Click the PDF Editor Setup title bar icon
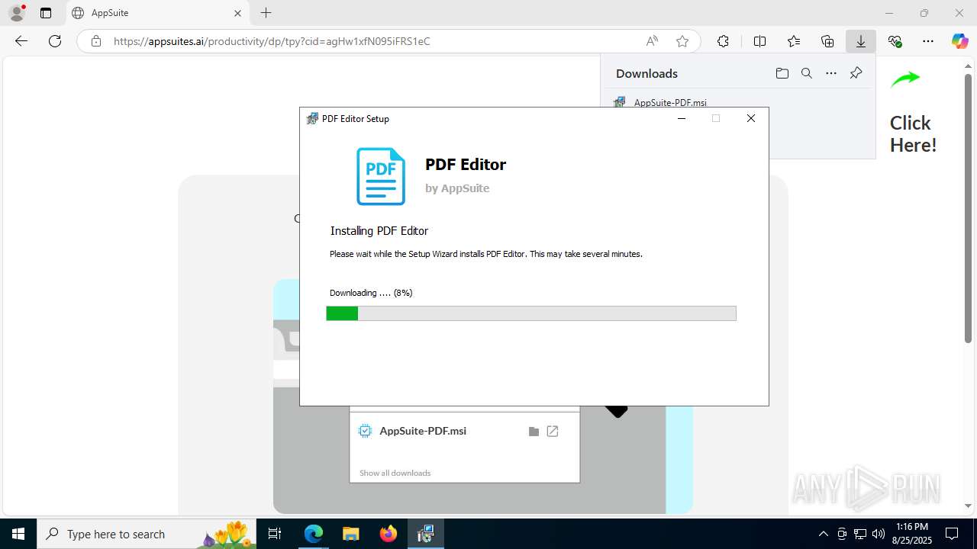Viewport: 977px width, 549px height. click(x=312, y=118)
